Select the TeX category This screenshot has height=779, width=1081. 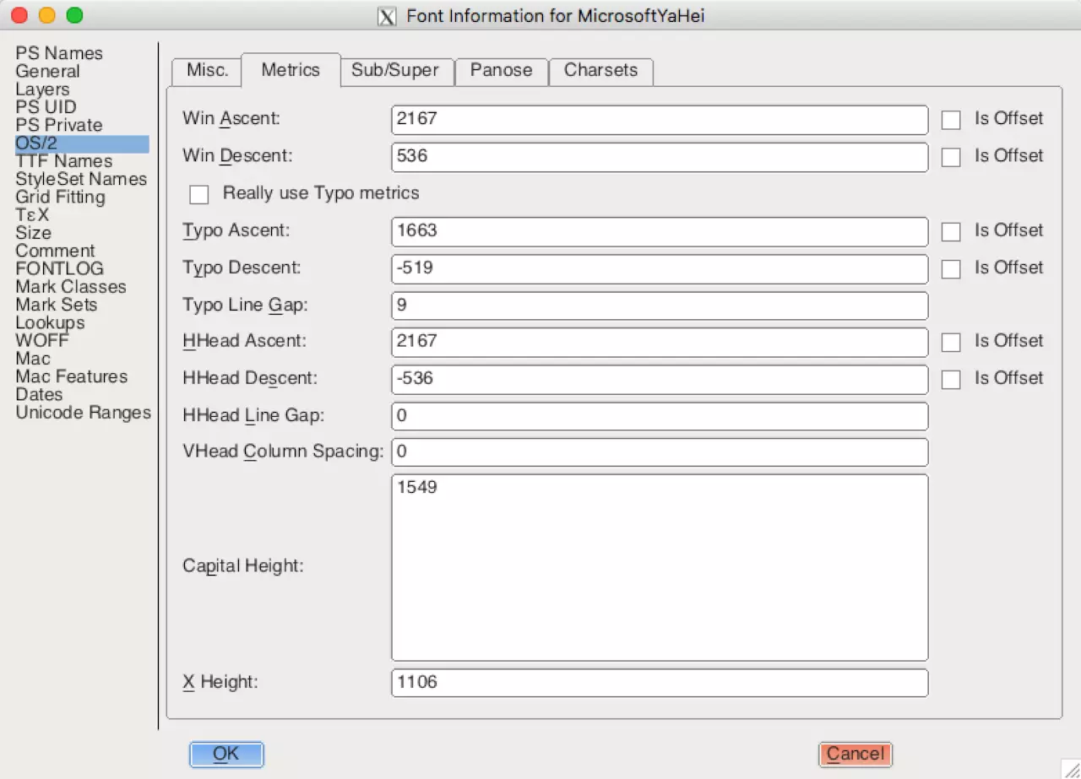tap(32, 215)
